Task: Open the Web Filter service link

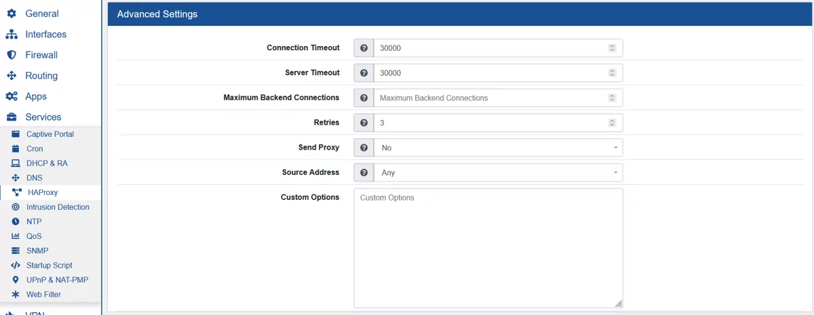Action: (43, 295)
